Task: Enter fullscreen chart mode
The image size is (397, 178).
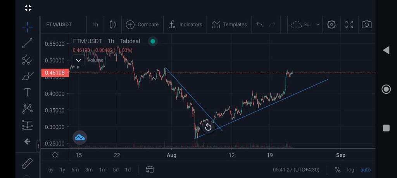Action: [x=349, y=25]
